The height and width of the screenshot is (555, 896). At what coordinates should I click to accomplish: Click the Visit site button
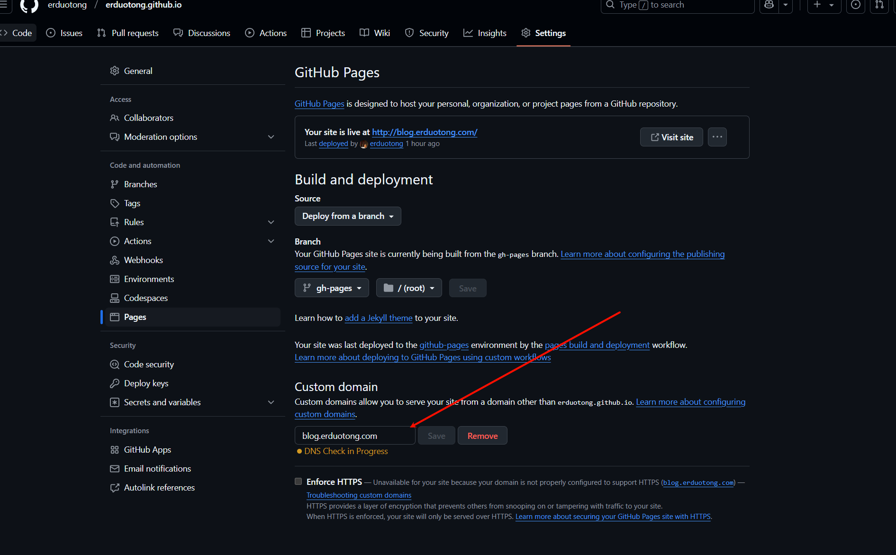(671, 137)
